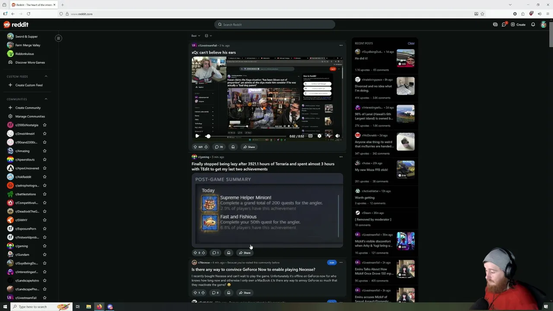Viewport: 553px width, 311px height.
Task: Open r/LandscapeAstro in the sidebar
Action: [23, 280]
